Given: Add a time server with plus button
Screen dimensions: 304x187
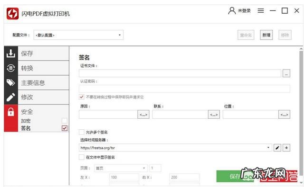Looking at the screenshot, I should tap(286, 148).
